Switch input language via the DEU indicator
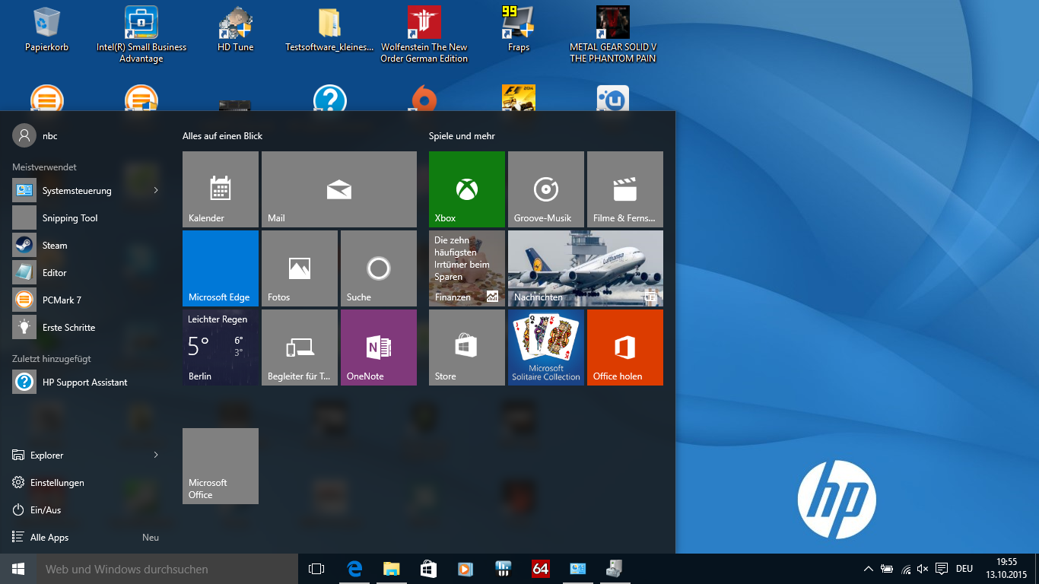 [x=964, y=569]
